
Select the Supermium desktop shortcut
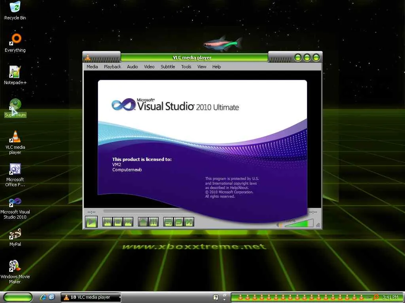point(15,108)
